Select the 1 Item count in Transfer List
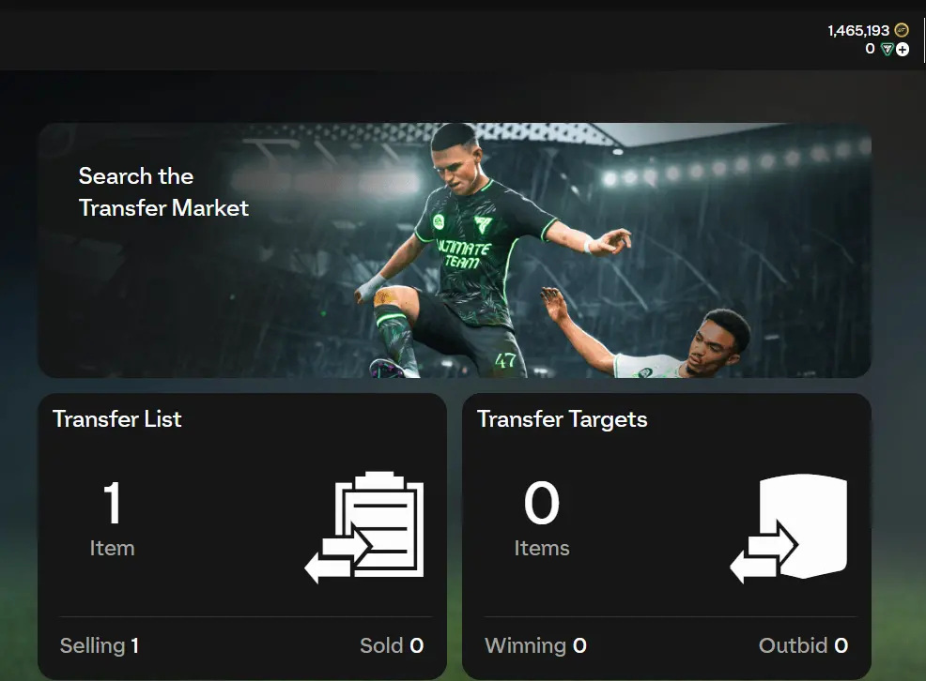The image size is (926, 681). pos(112,519)
